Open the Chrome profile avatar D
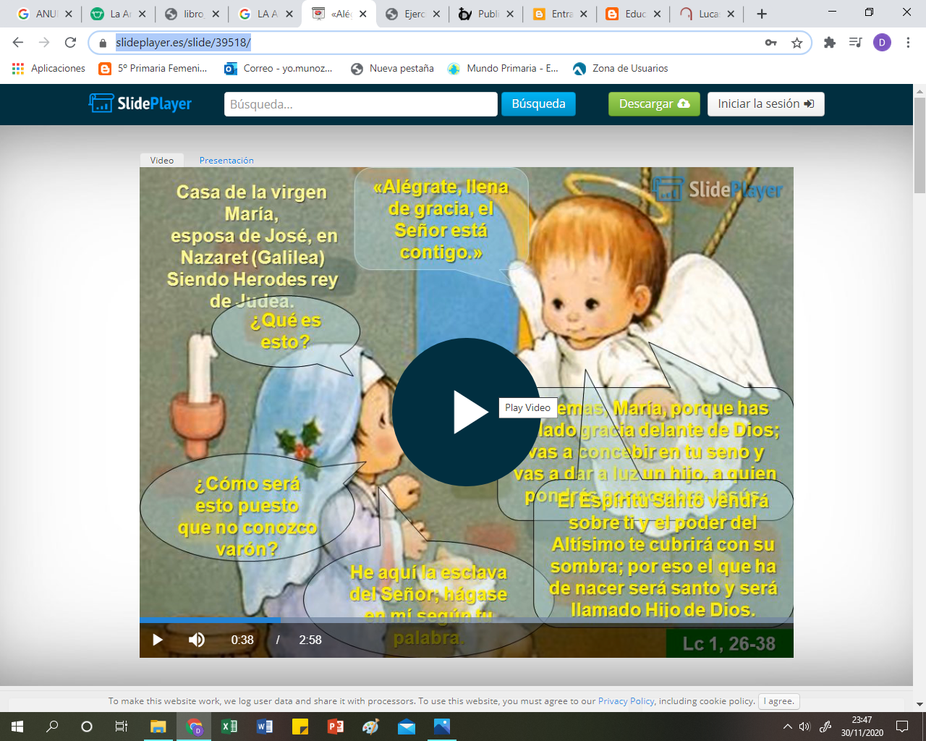The height and width of the screenshot is (741, 926). point(882,43)
